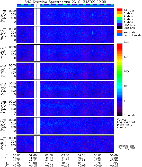The image size is (142, 167).
Task: Click the yellow 4 kbps legend swatch
Action: pos(120,16)
